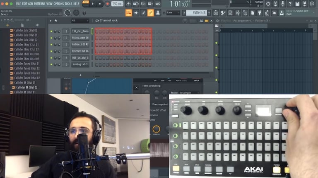Image resolution: width=318 pixels, height=178 pixels.
Task: Open the Resample mode dropdown
Action: [188, 93]
